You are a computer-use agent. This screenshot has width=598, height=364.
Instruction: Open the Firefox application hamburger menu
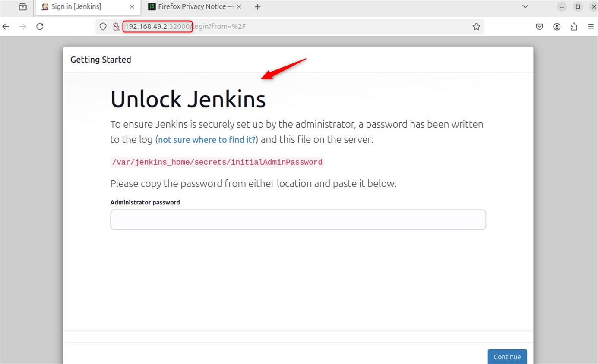[x=591, y=27]
